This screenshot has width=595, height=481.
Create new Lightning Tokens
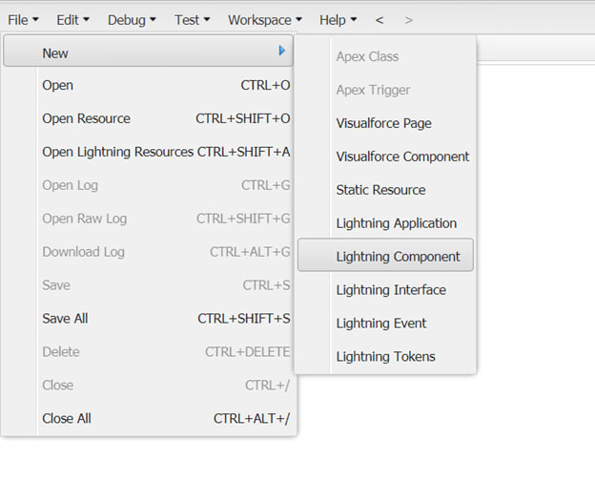pos(385,356)
